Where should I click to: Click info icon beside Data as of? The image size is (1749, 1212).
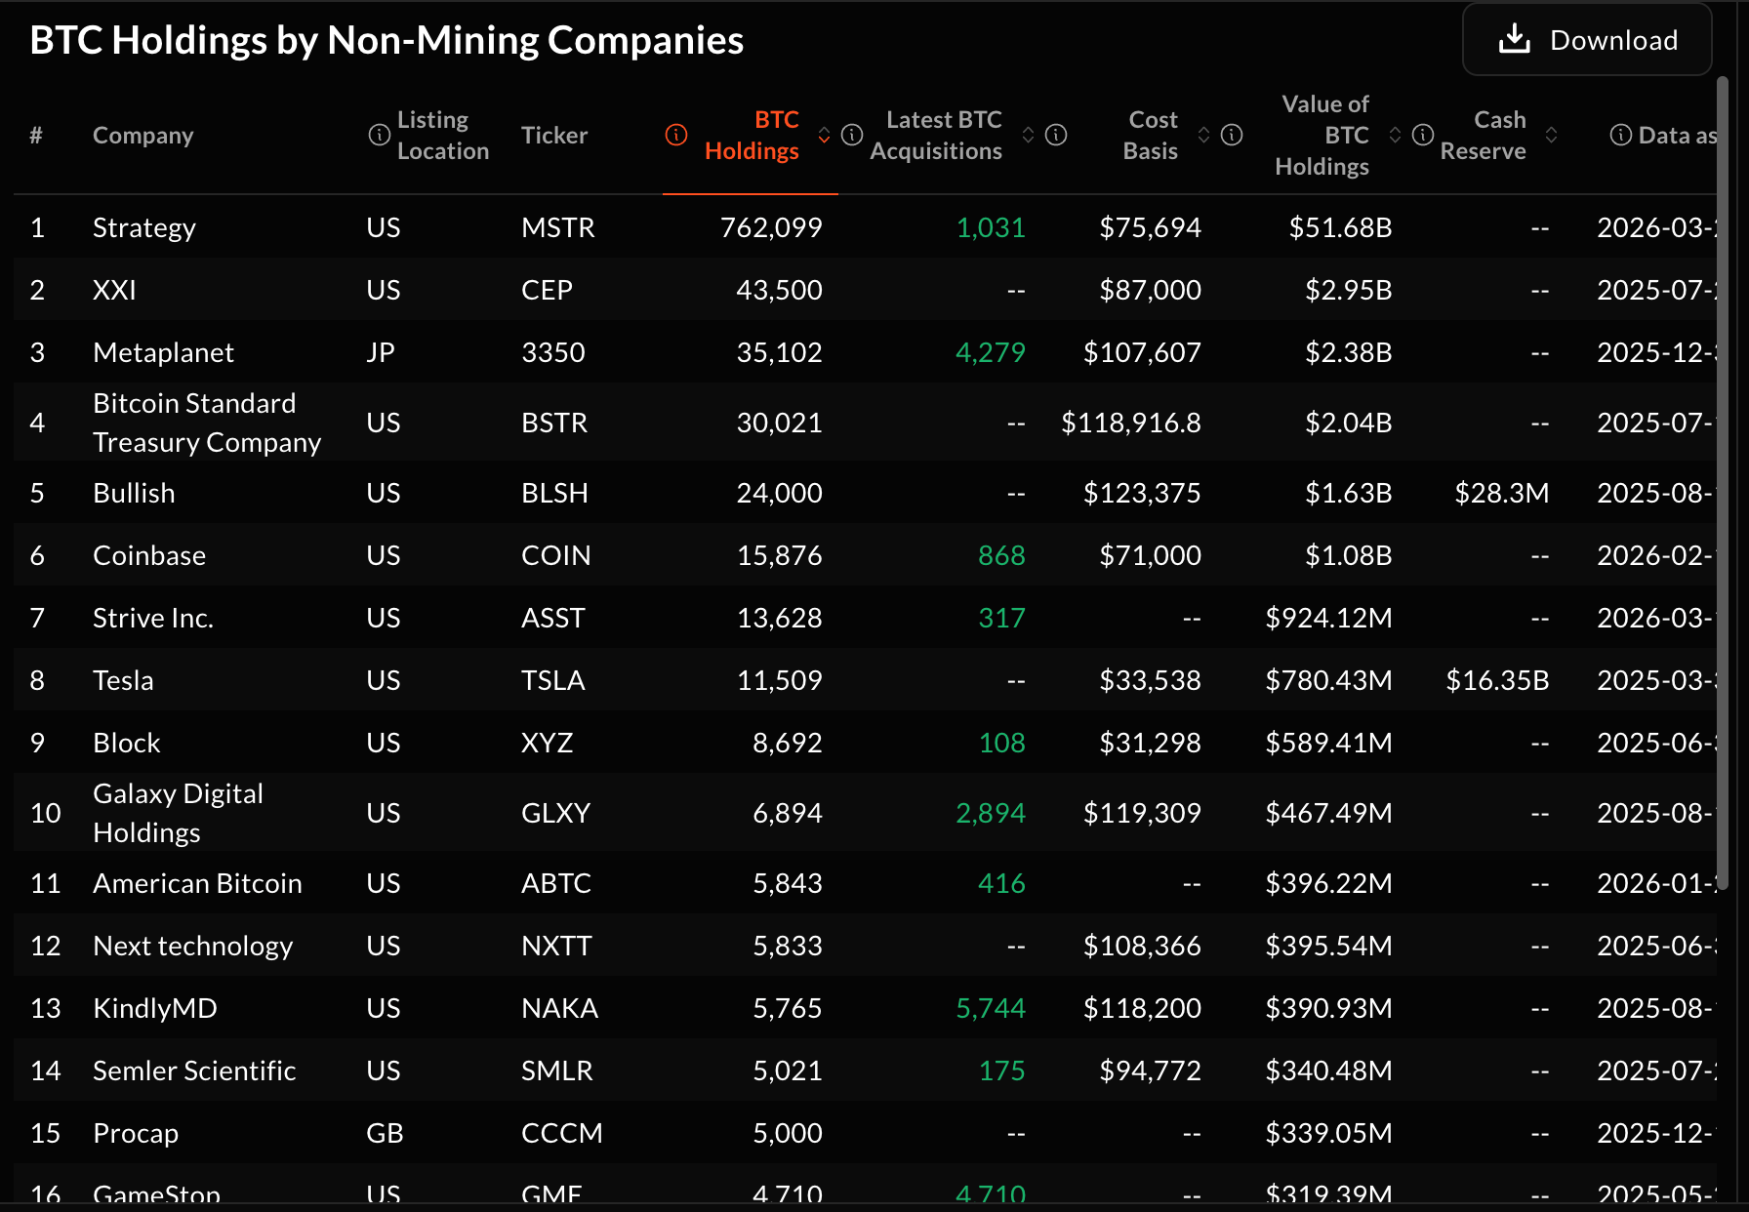(1620, 135)
